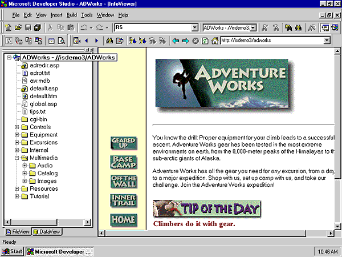This screenshot has height=257, width=342.
Task: Click the Base Camp navigation button
Action: click(x=123, y=163)
